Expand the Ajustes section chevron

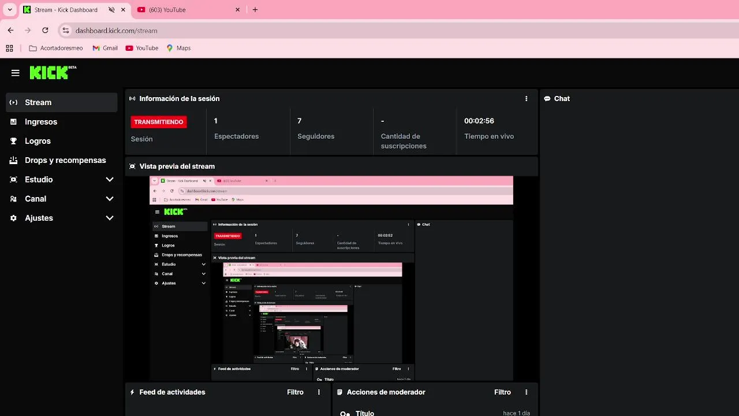pos(110,218)
